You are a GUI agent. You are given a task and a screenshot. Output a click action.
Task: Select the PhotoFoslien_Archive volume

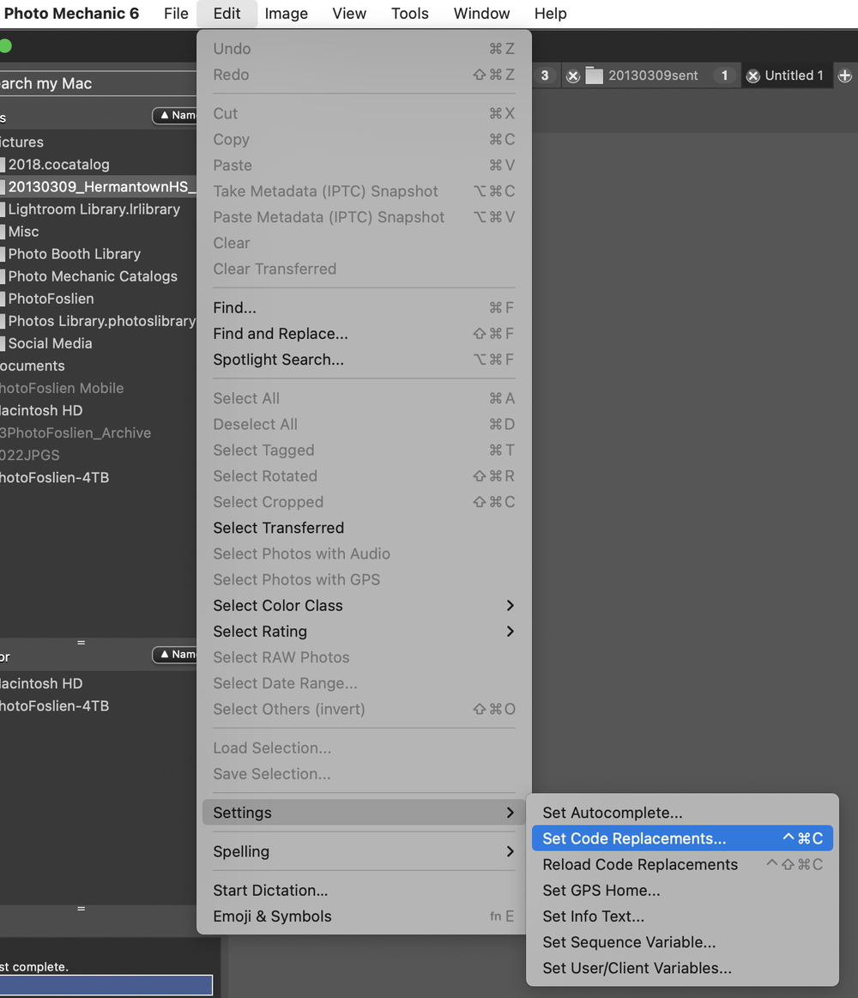[98, 432]
